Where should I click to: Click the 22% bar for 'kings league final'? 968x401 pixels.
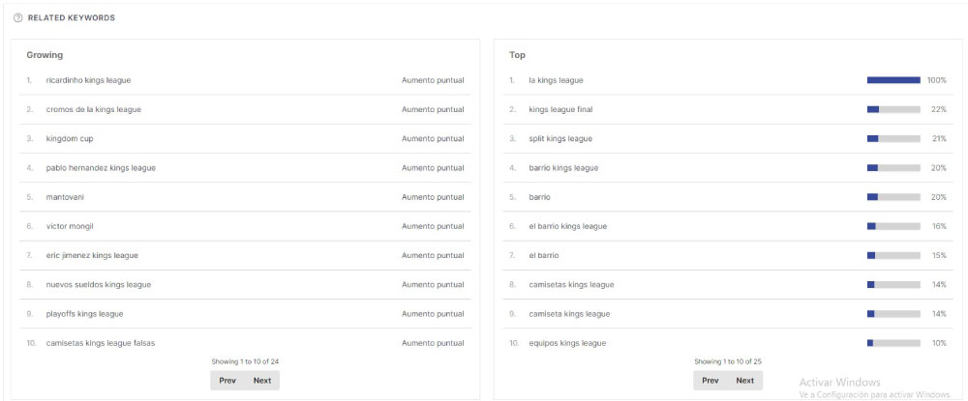click(x=893, y=109)
